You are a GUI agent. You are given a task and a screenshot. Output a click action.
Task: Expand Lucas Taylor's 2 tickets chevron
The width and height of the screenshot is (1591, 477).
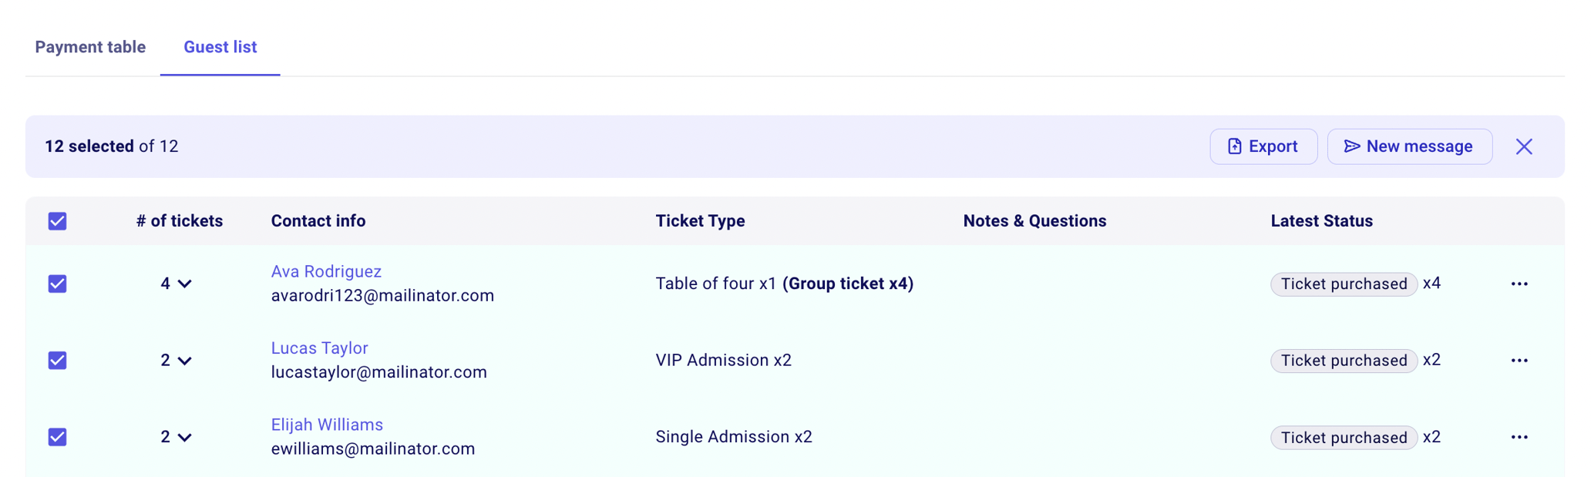184,361
